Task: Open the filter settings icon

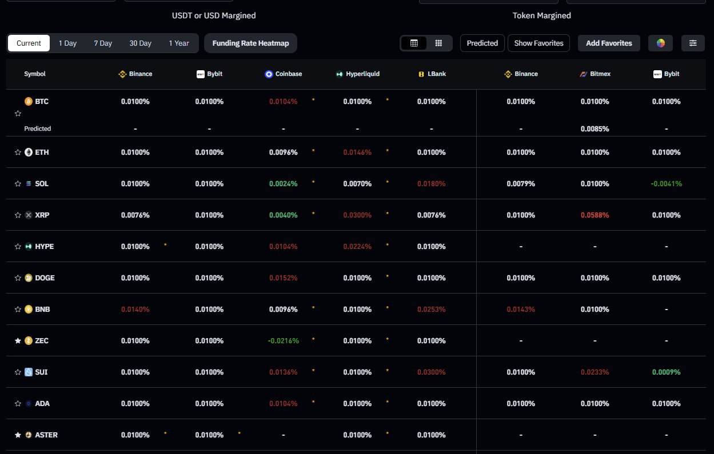Action: [x=693, y=43]
